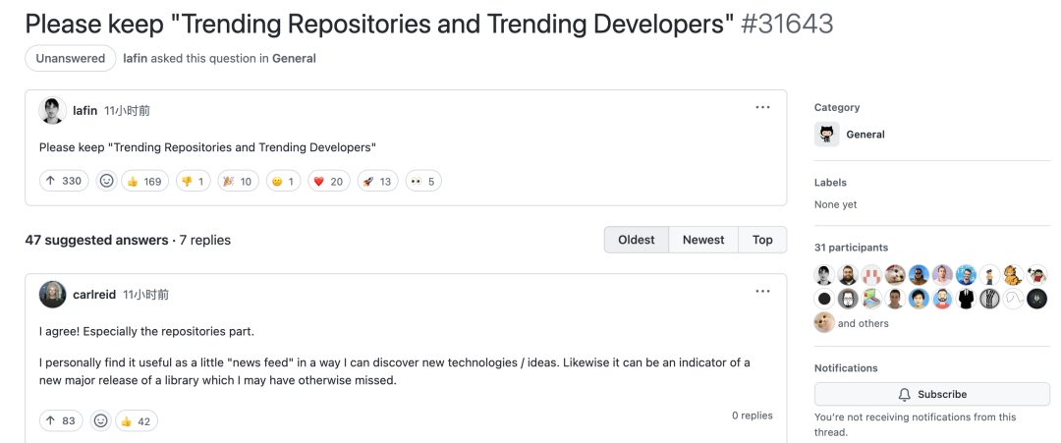Click squiggly line drawing participant avatar
The image size is (1061, 443).
pyautogui.click(x=1013, y=299)
